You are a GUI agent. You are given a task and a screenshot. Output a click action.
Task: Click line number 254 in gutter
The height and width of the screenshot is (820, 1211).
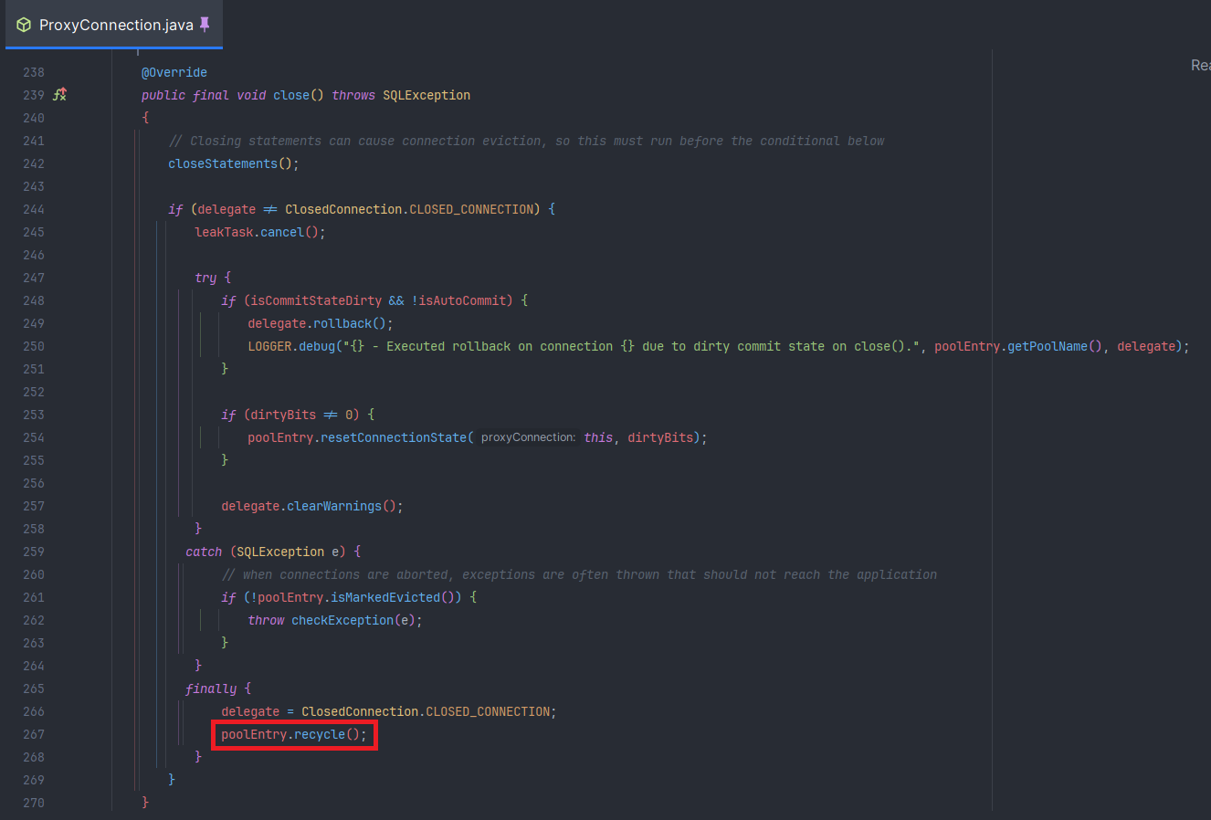click(x=34, y=437)
